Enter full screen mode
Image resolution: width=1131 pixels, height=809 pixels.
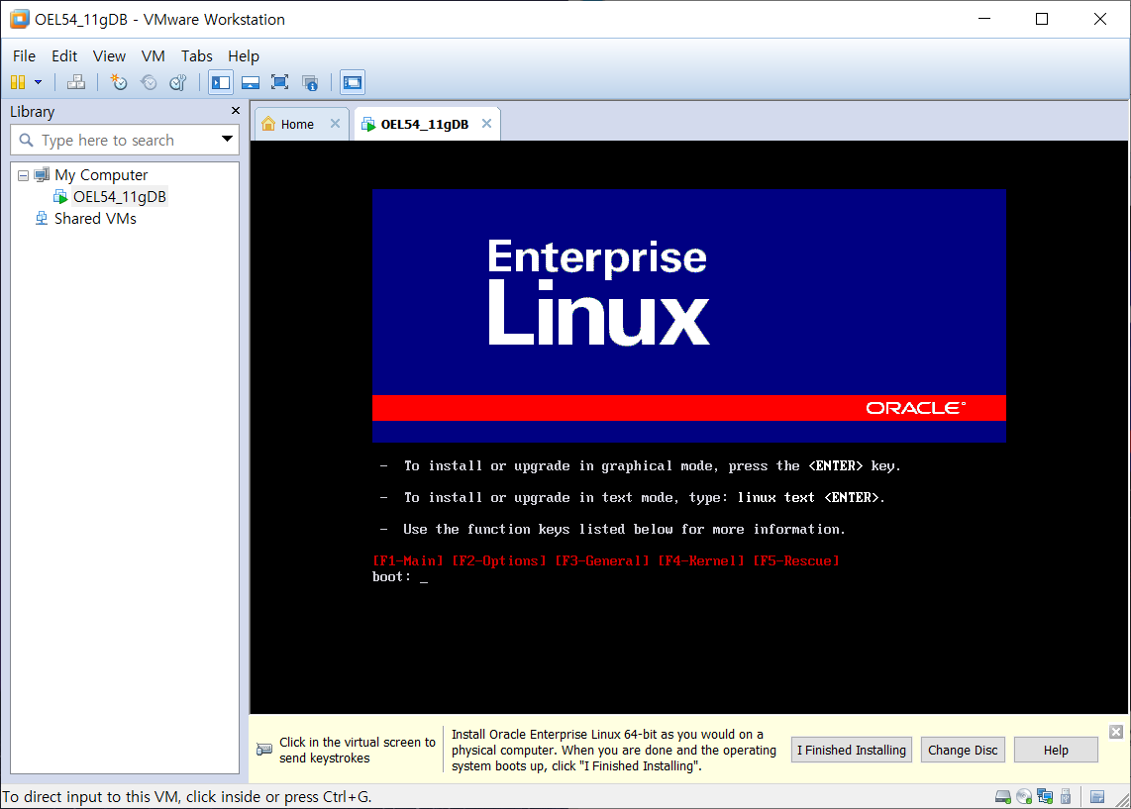tap(280, 83)
